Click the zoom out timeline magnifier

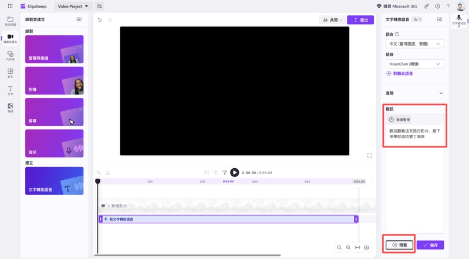coord(339,247)
